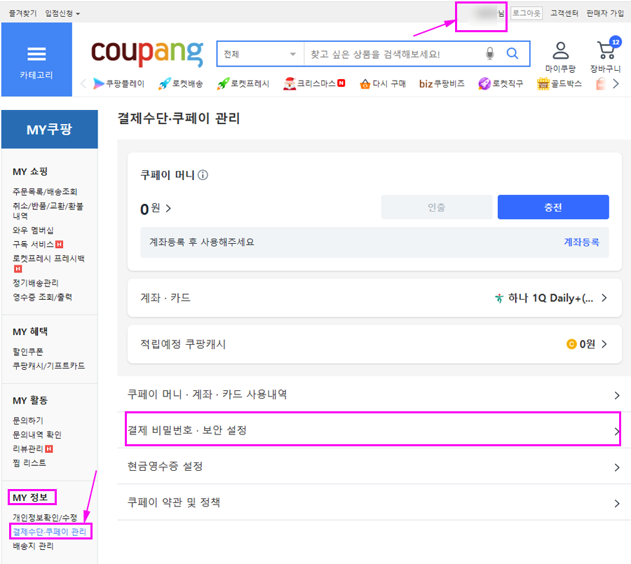Open My Coupang profile icon

coord(560,51)
